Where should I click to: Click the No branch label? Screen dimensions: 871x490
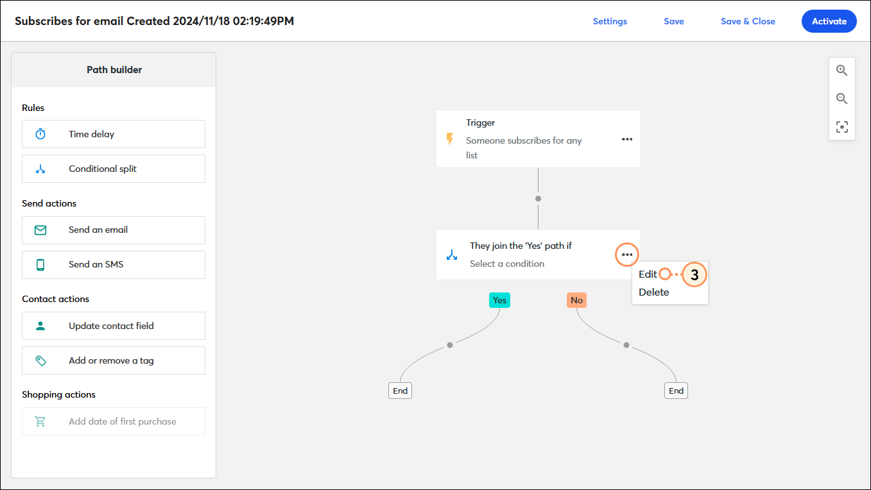coord(576,300)
